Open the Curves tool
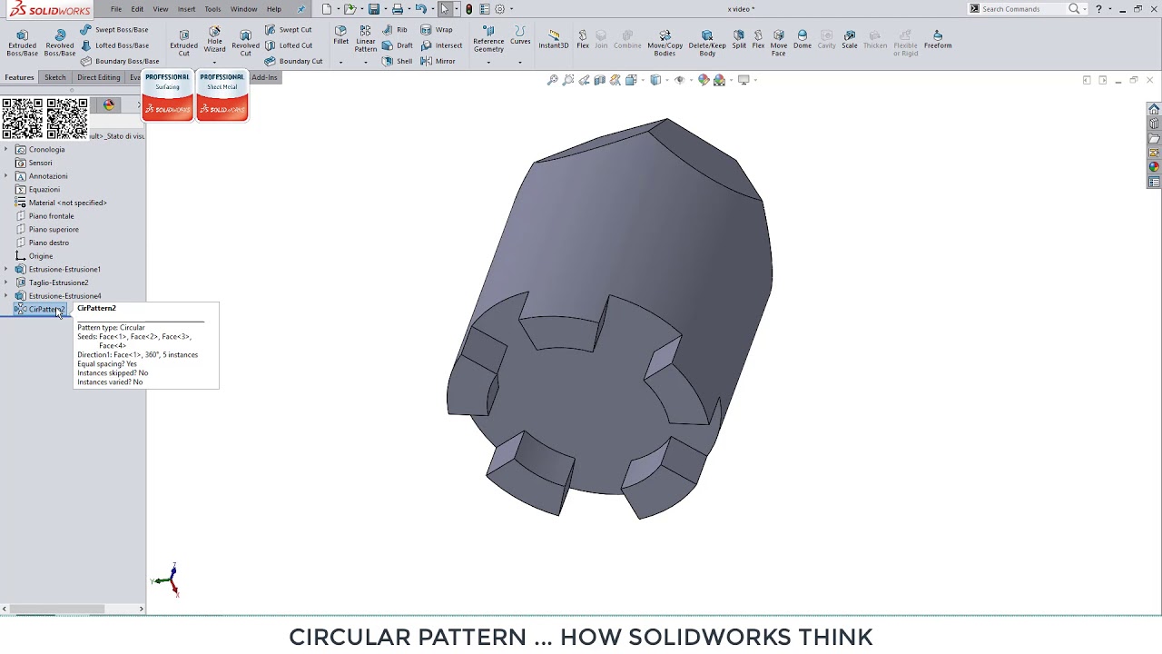This screenshot has width=1162, height=654. click(520, 36)
